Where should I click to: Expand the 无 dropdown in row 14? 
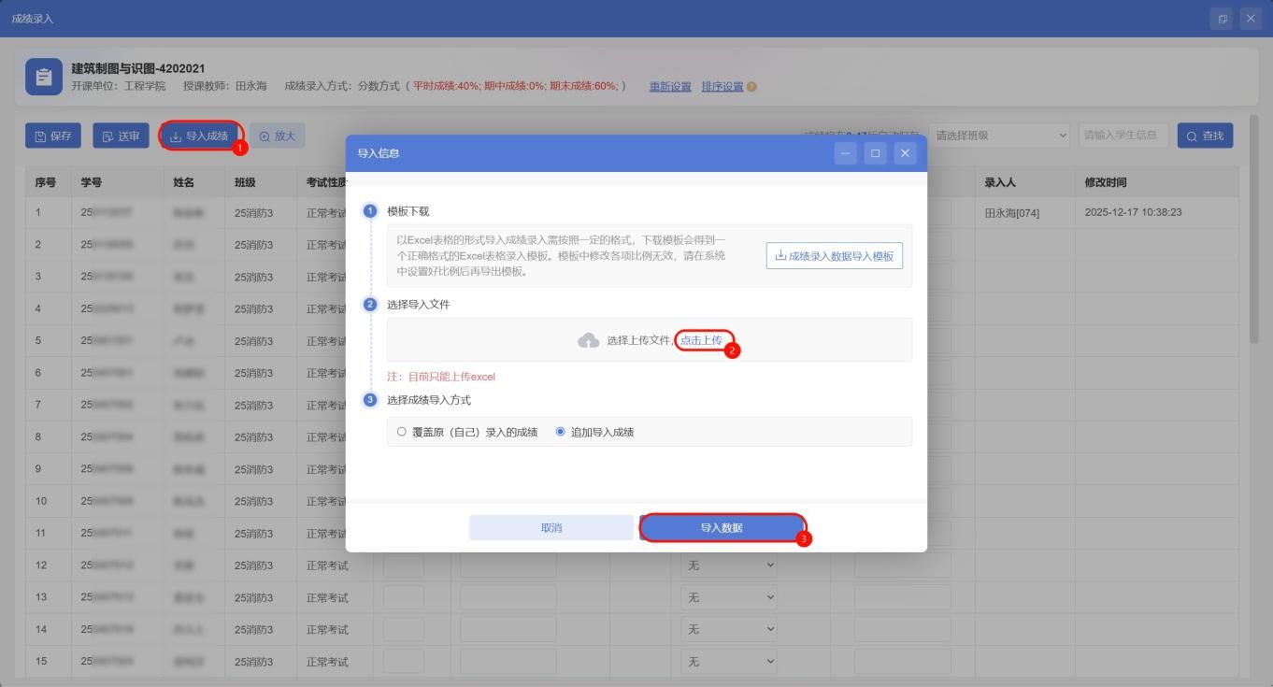(728, 630)
